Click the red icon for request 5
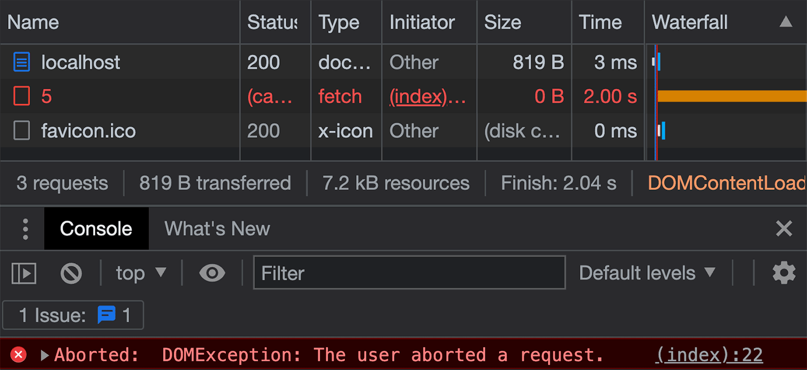807x370 pixels. click(x=22, y=97)
